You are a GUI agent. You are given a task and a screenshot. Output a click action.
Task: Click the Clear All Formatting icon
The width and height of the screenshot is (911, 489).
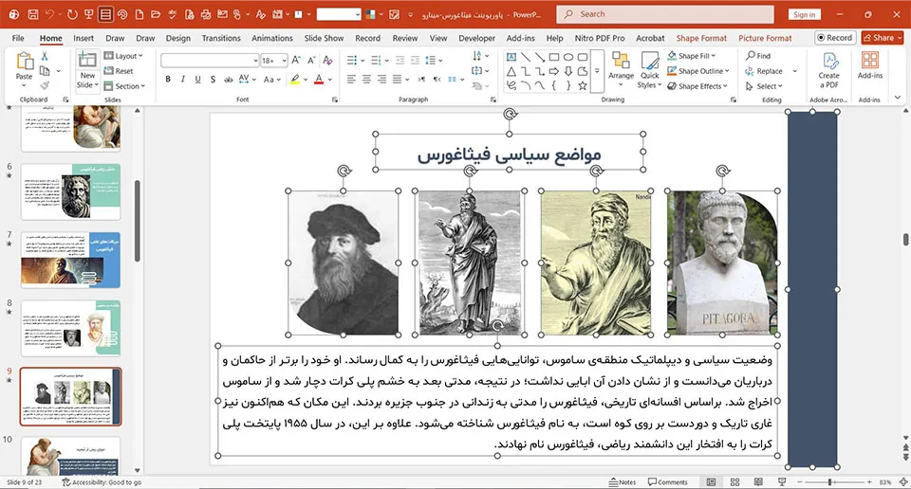click(327, 61)
